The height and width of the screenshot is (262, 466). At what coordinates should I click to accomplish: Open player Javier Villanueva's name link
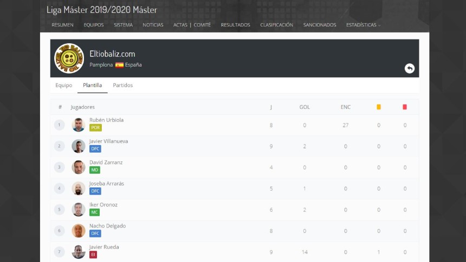click(109, 141)
